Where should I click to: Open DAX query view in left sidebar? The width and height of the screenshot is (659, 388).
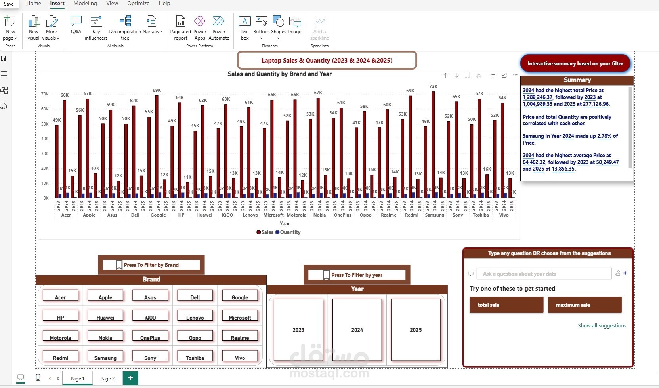click(x=4, y=106)
